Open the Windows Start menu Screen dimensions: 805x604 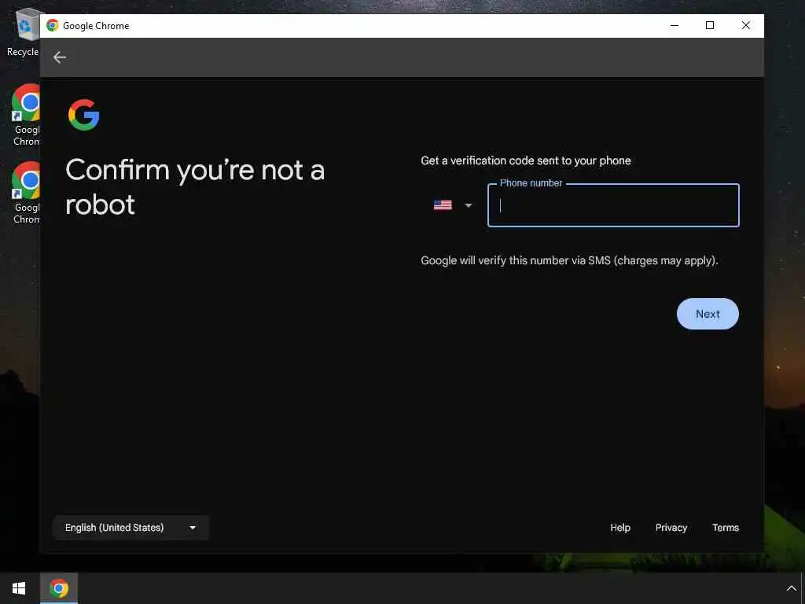pos(19,588)
